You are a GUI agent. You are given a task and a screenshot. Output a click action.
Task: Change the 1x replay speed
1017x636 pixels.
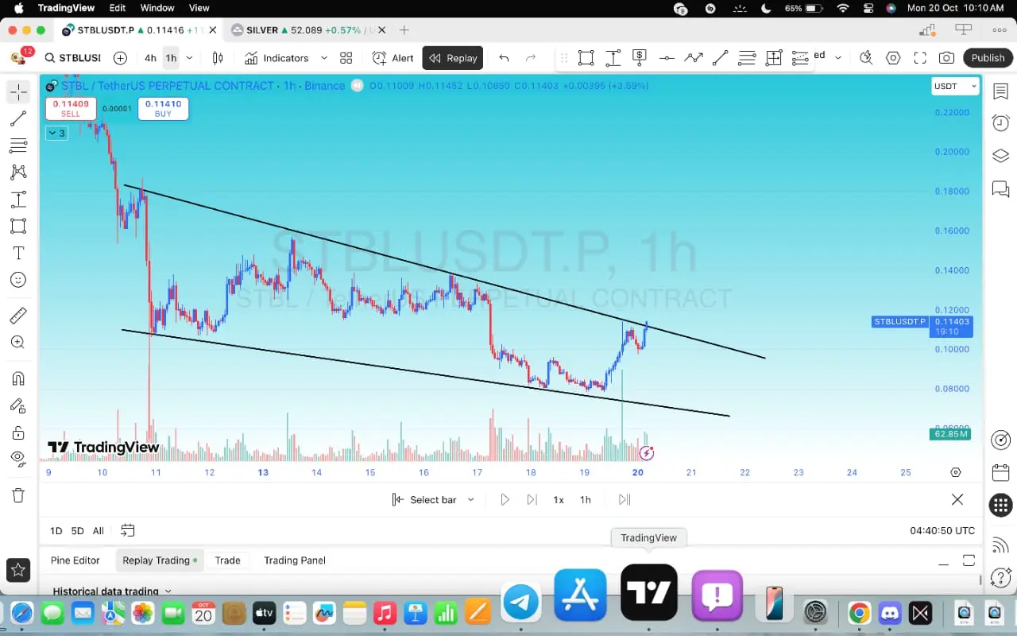coord(559,500)
